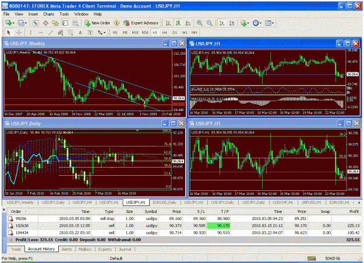The height and width of the screenshot is (263, 364).
Task: Open the Strategy Tester magnifier icon
Action: click(x=76, y=23)
